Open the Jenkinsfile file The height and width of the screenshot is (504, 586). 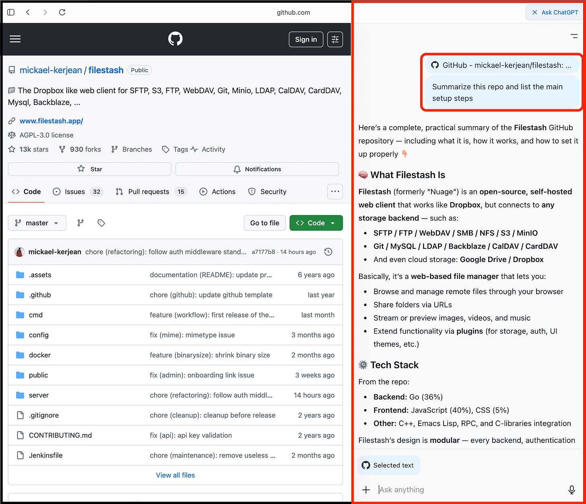[x=46, y=456]
